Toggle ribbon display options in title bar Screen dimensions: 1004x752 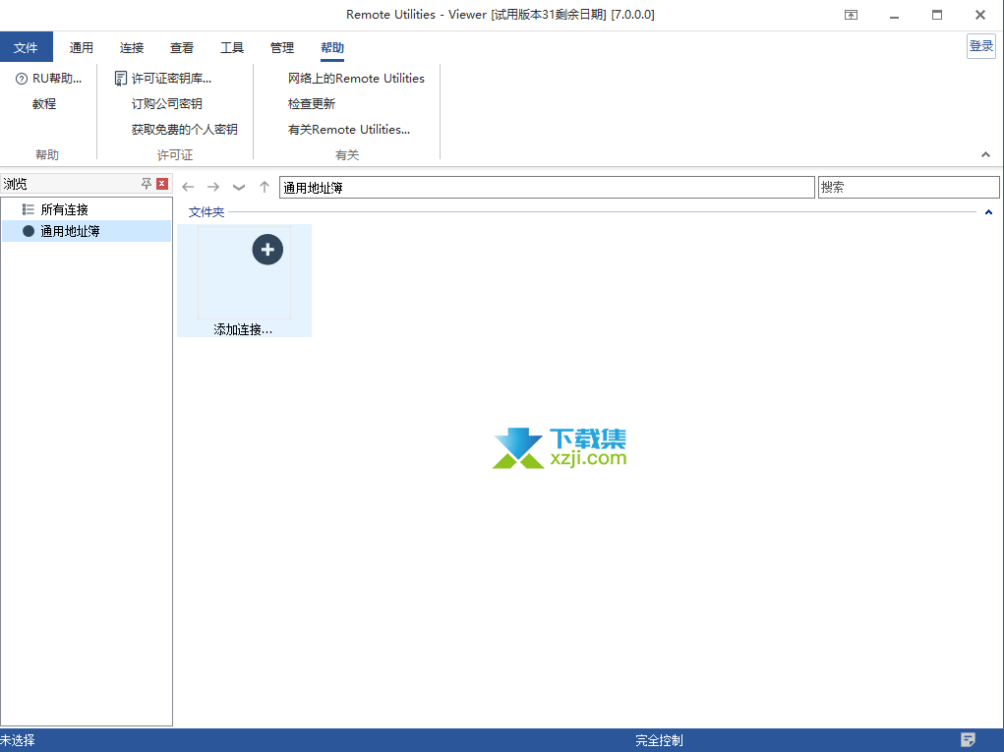point(851,15)
